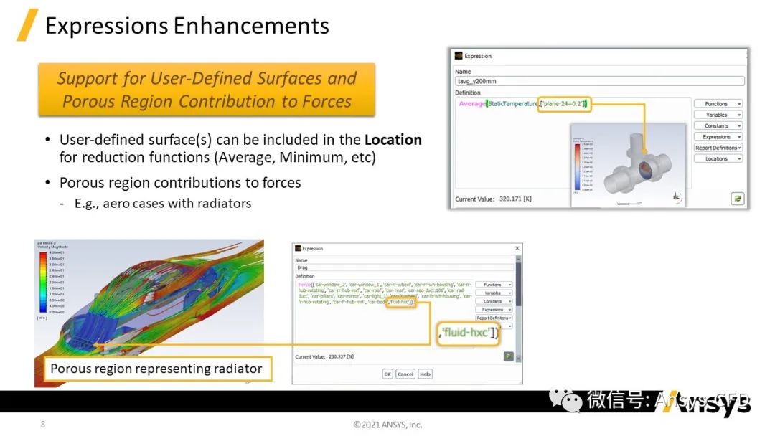
Task: Click the velocity magnitude color legend on car image
Action: [44, 282]
